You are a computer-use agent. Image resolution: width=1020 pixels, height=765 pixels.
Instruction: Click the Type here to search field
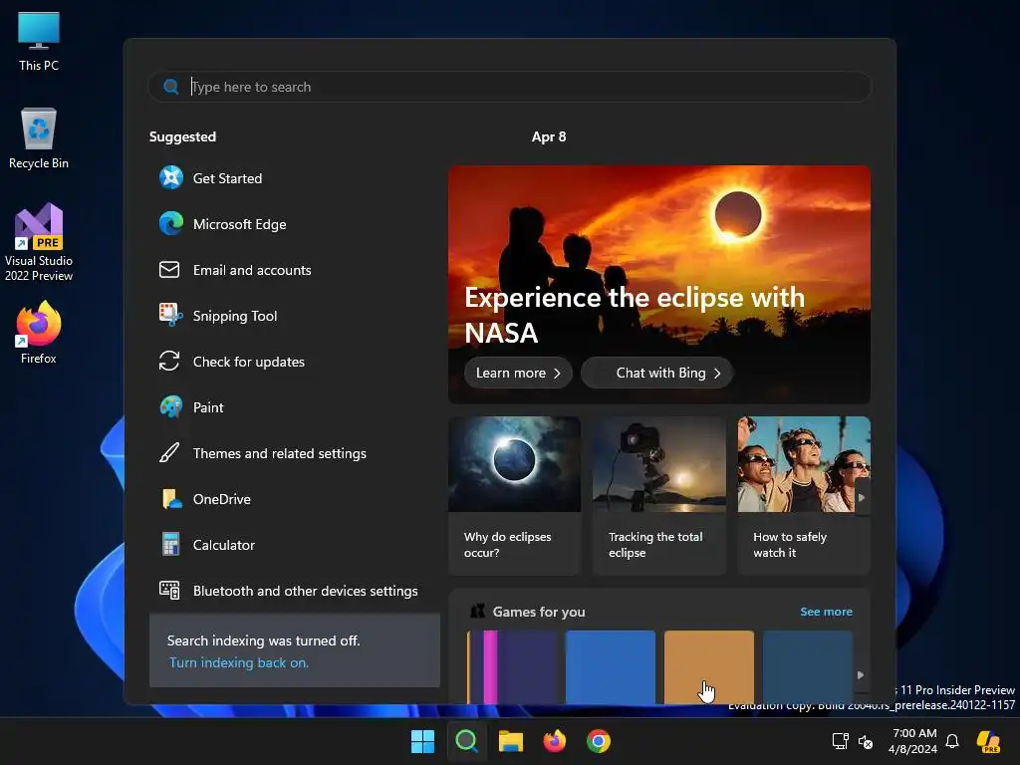coord(510,87)
